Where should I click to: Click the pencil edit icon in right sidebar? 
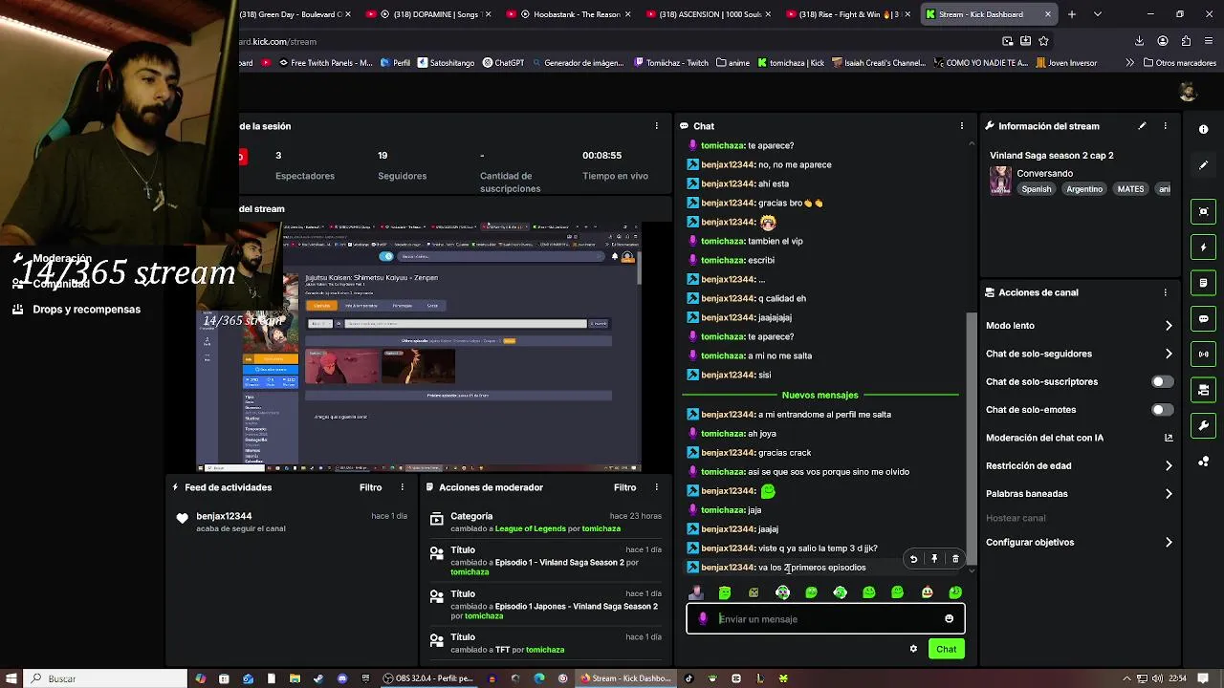[1203, 164]
